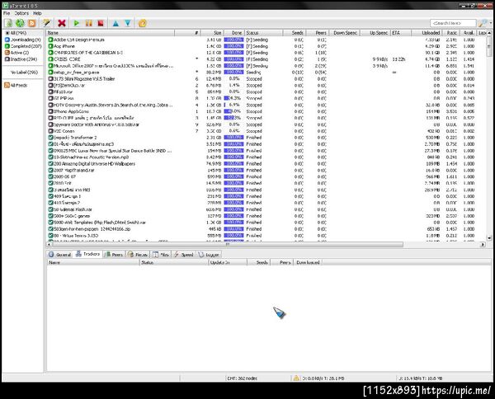Click torrent list scroll up arrow

click(x=489, y=33)
